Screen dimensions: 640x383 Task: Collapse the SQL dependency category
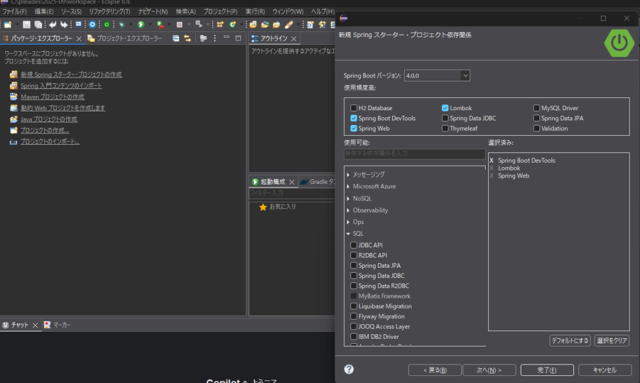[x=348, y=234]
